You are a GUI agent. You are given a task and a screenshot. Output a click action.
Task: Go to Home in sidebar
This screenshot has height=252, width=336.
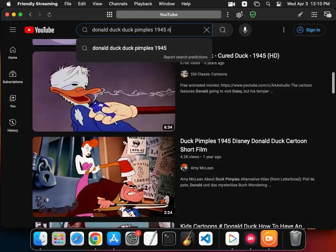pos(13,53)
